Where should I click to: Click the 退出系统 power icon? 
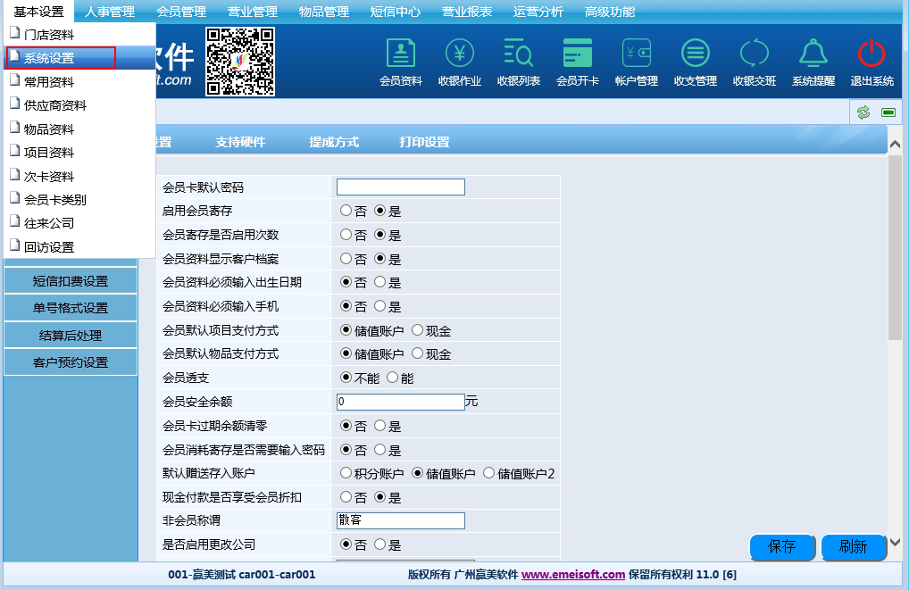click(871, 54)
